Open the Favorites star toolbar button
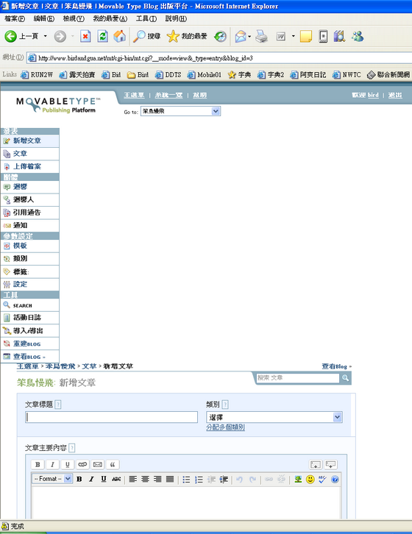The width and height of the screenshot is (412, 534). [x=173, y=36]
